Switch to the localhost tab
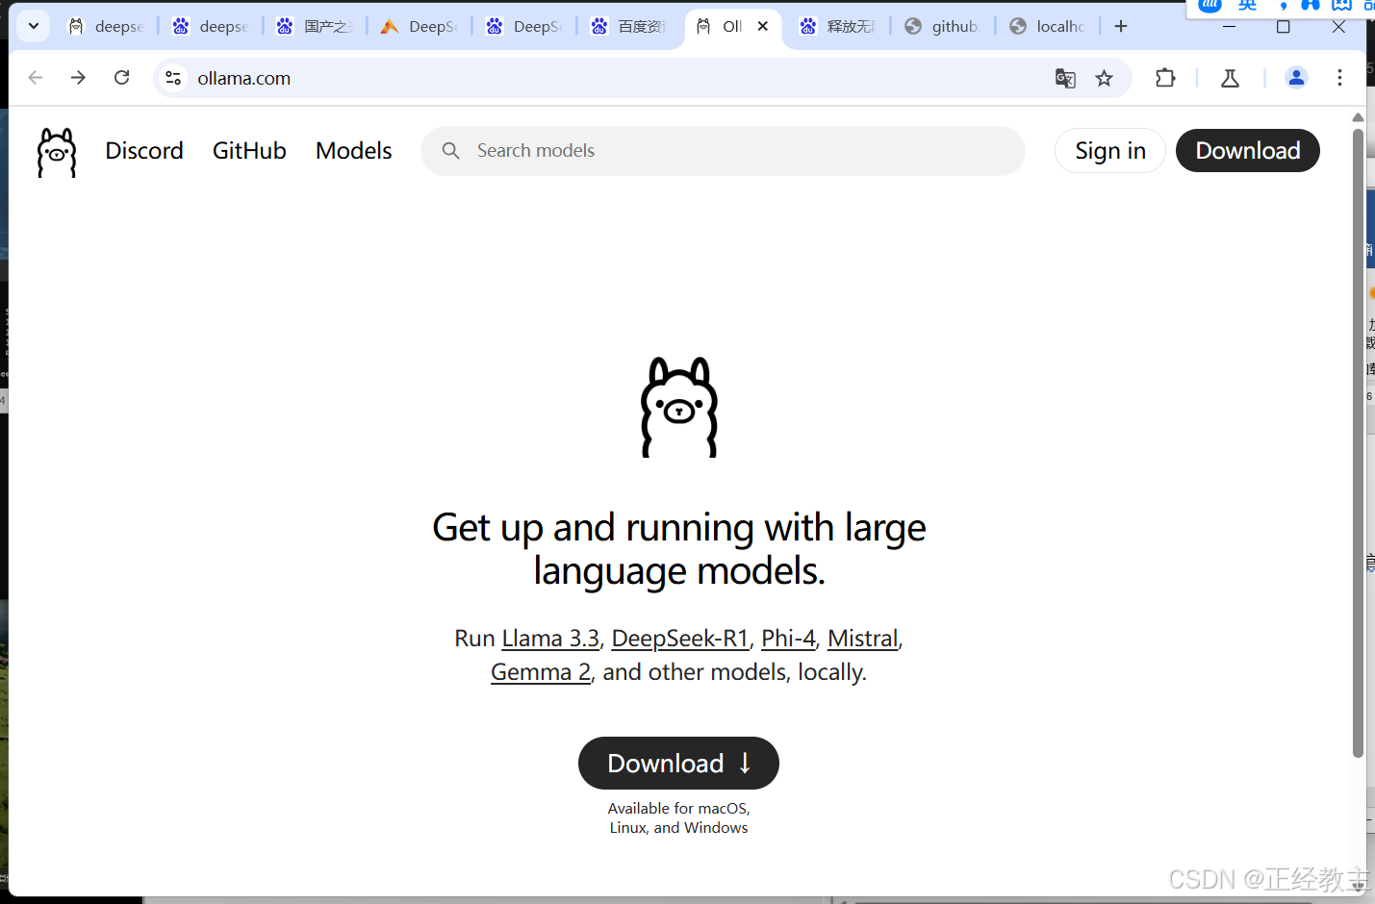 (x=1048, y=26)
